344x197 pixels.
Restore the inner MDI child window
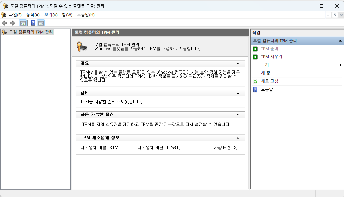point(335,15)
